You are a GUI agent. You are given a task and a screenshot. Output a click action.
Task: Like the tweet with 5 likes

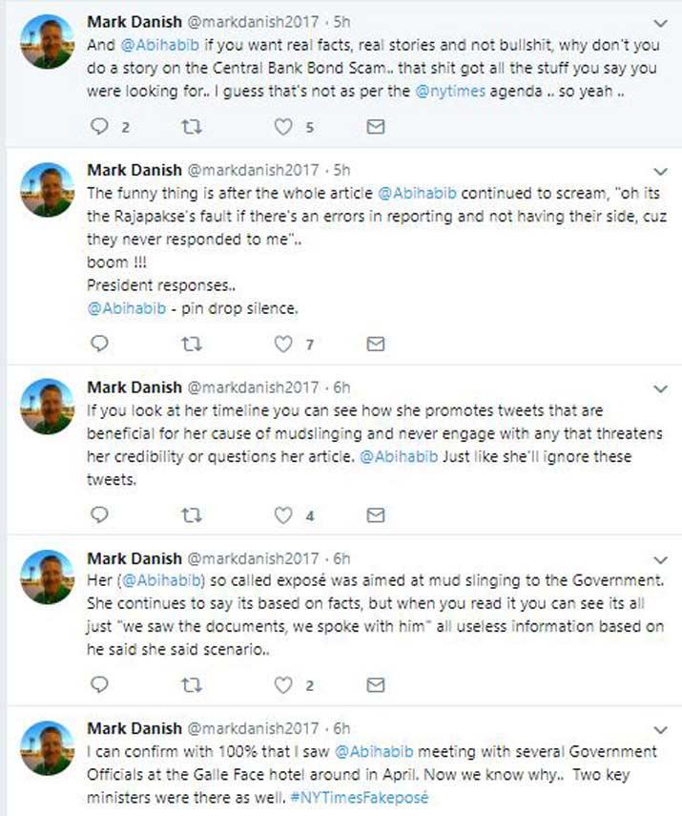point(283,127)
